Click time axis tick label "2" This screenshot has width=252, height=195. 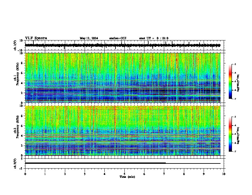pyautogui.click(x=65, y=174)
